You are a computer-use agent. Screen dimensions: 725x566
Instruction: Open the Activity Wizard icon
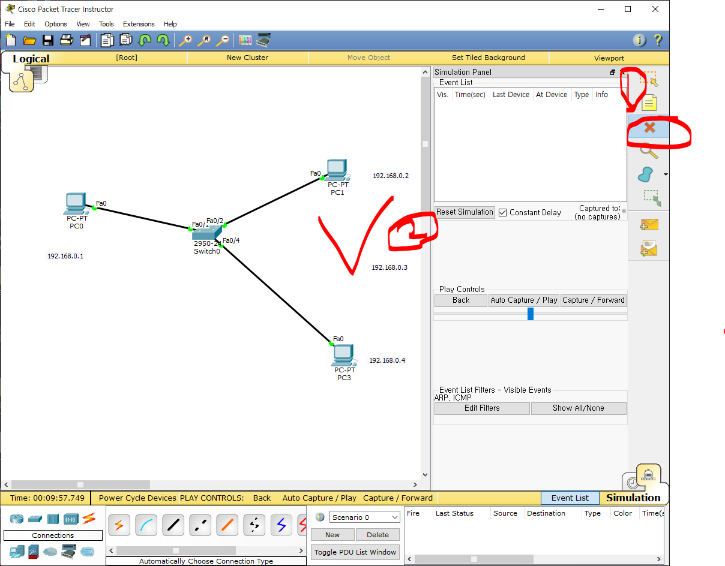pos(85,40)
